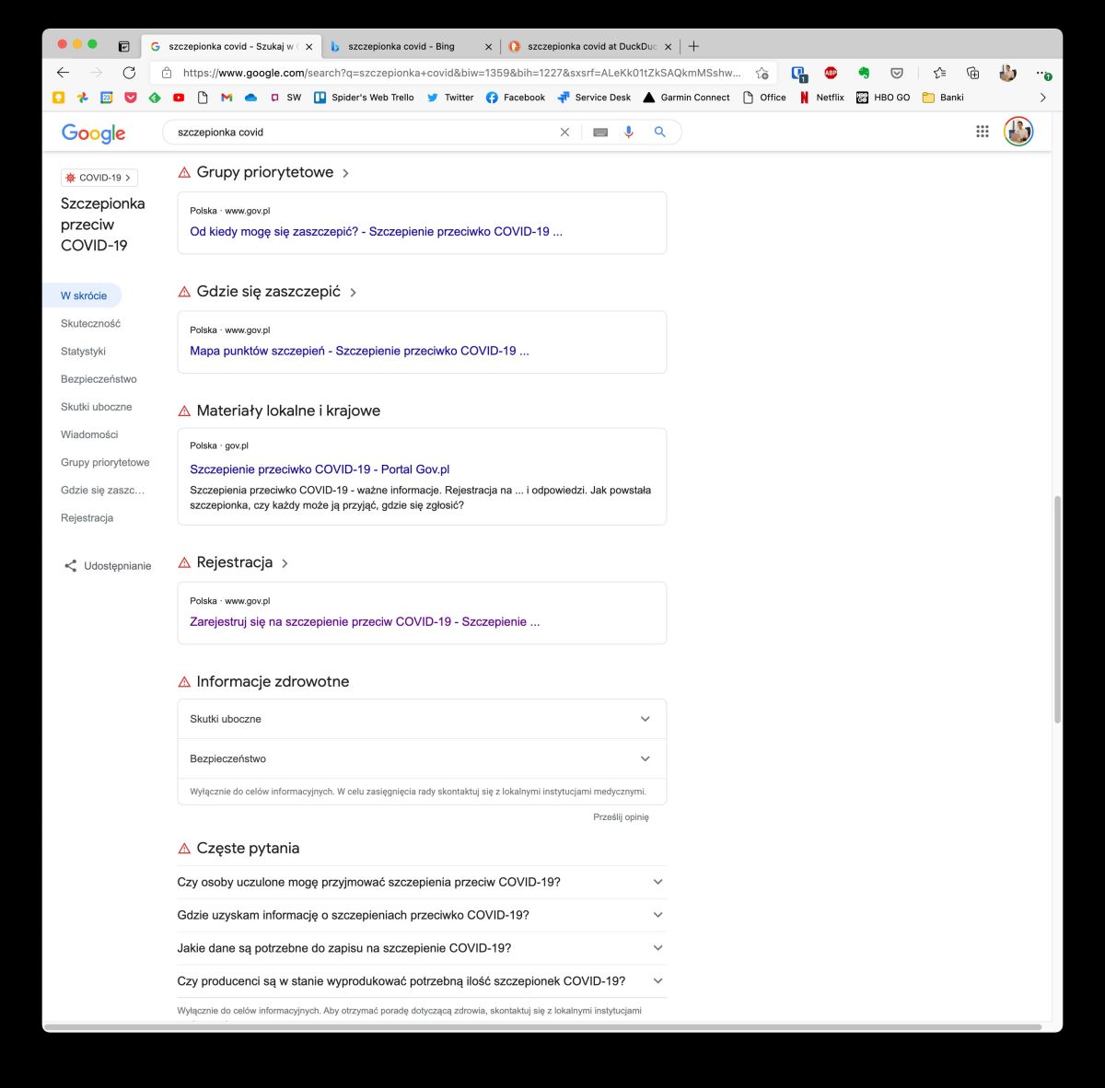The height and width of the screenshot is (1088, 1105).
Task: Go back to previous page
Action: tap(63, 73)
